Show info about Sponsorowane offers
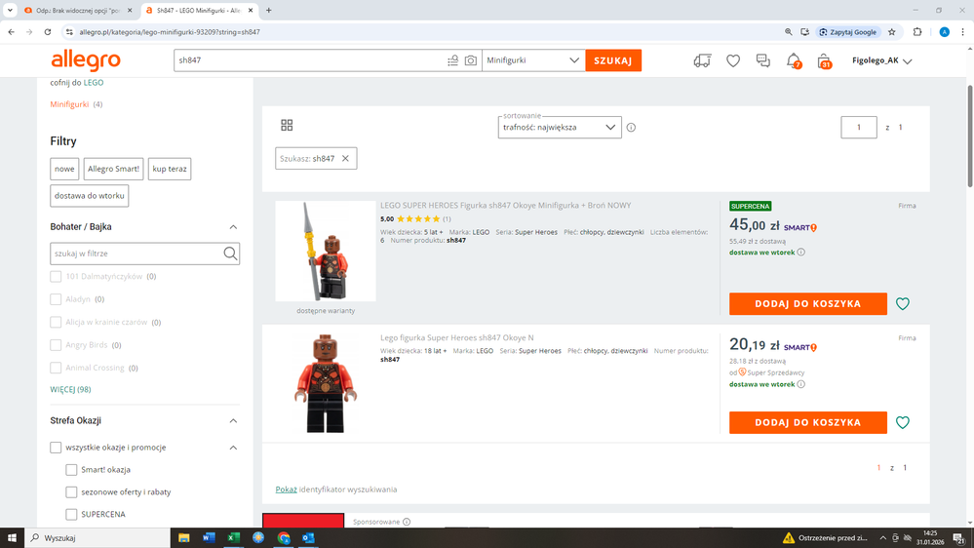This screenshot has width=974, height=548. pos(407,522)
